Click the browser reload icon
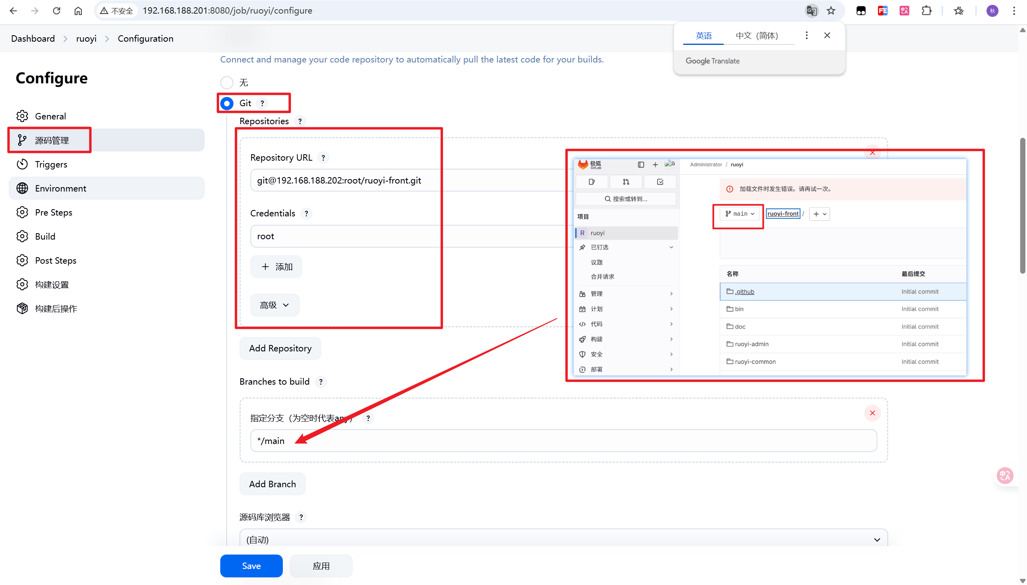1027x585 pixels. pyautogui.click(x=56, y=11)
